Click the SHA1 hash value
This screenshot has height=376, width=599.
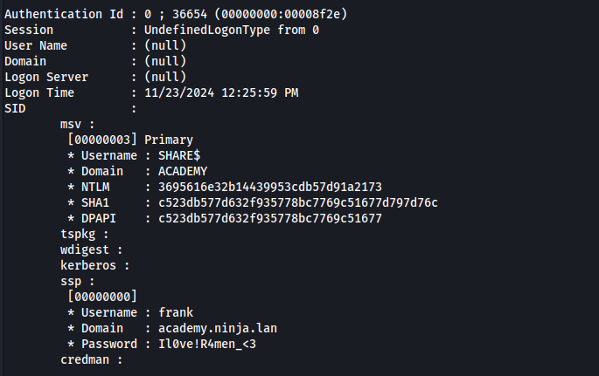[298, 202]
